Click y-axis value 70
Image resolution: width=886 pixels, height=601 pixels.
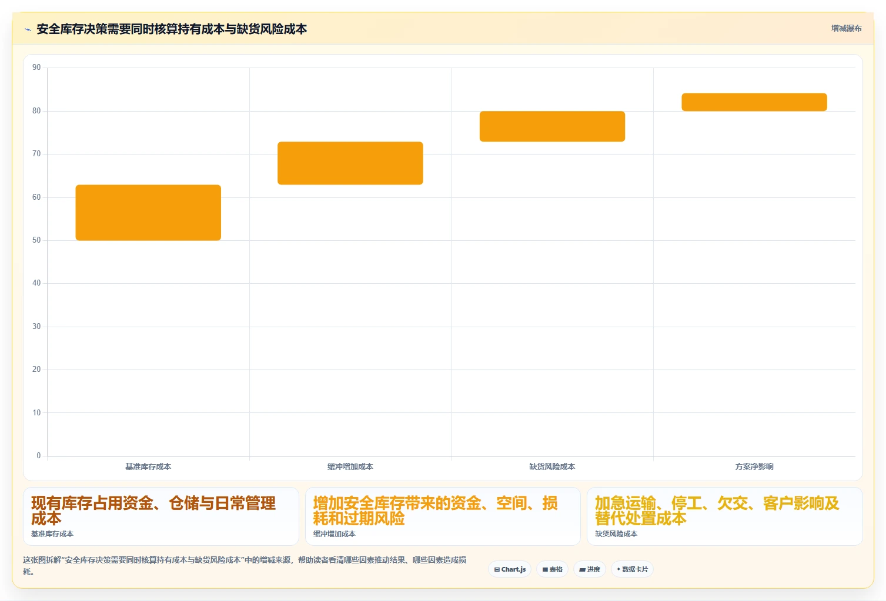(x=36, y=154)
